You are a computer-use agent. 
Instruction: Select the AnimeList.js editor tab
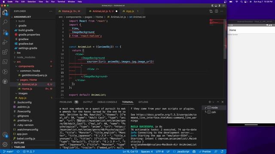(103, 11)
